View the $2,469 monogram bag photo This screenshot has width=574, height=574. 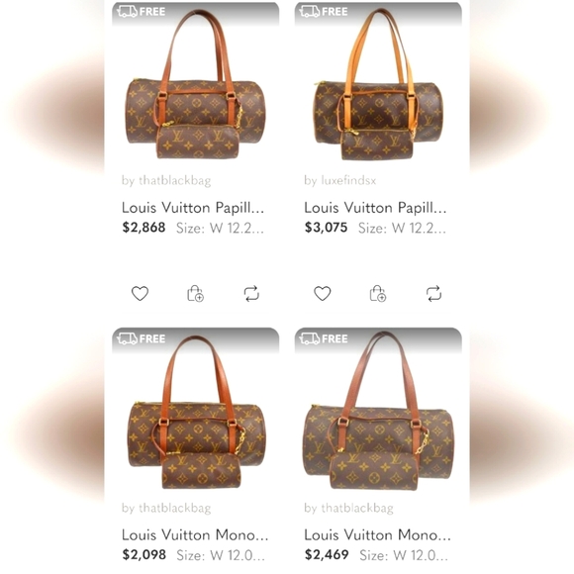[x=378, y=412]
